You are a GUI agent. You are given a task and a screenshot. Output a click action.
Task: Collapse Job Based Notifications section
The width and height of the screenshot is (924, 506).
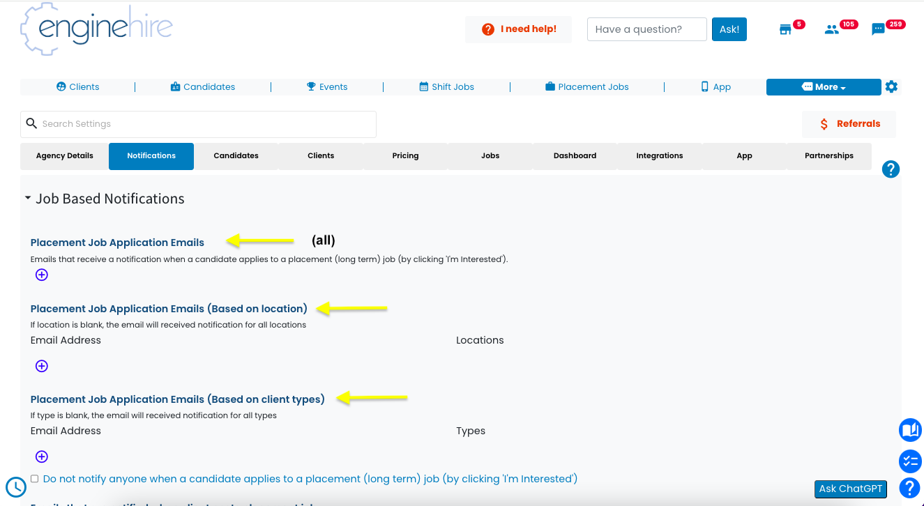28,199
